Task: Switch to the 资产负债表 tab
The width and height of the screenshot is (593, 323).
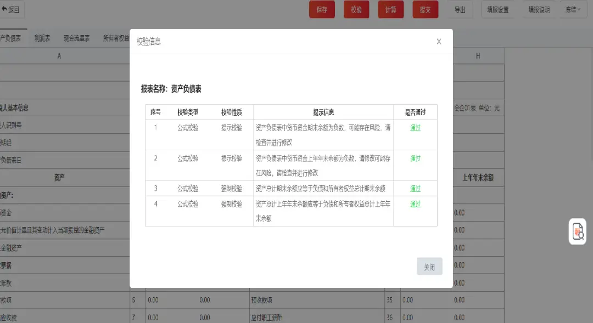Action: [x=11, y=38]
